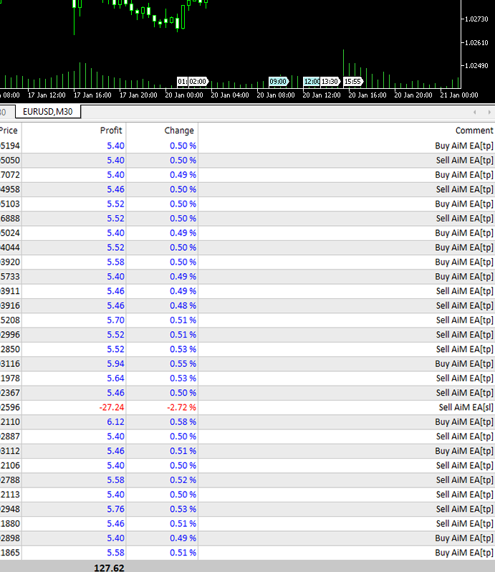Click the 20 Jan 00:00 time axis label
The image size is (495, 572).
[184, 95]
